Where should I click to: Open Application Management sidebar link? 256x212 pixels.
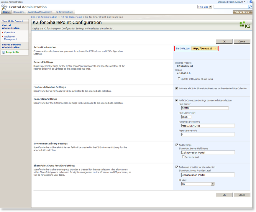point(11,38)
